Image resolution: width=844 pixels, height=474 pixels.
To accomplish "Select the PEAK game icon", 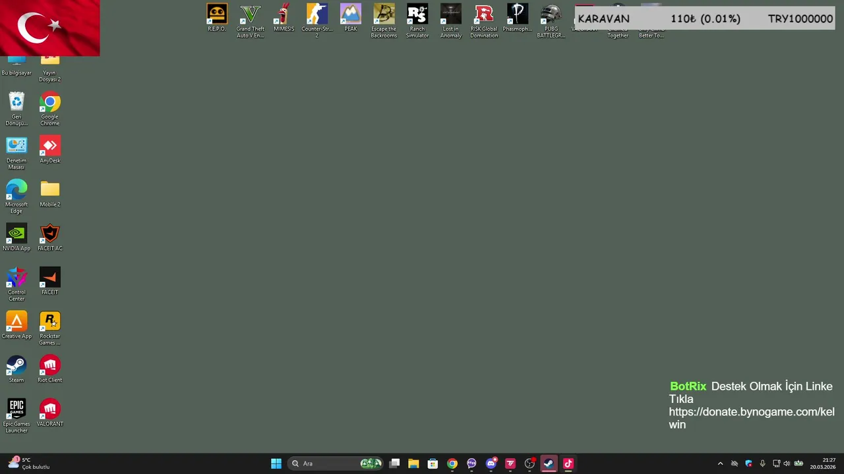I will (x=350, y=18).
